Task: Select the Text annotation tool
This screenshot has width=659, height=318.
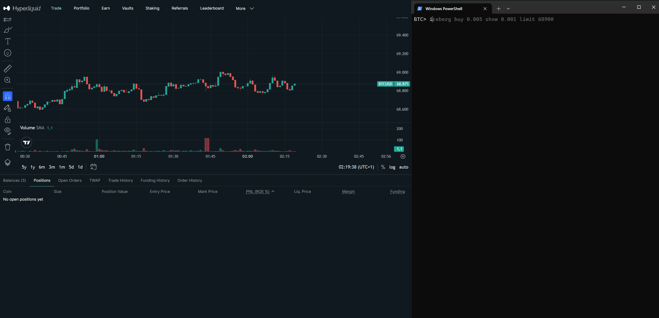Action: point(8,41)
